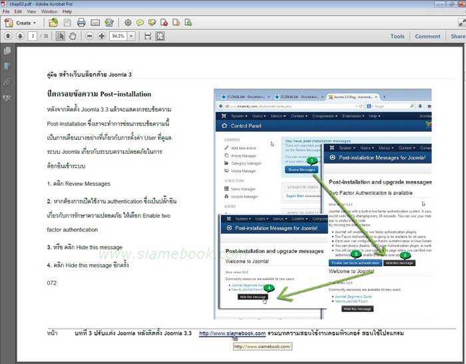The image size is (466, 364).
Task: Click the Save file floppy icon
Action: point(67,23)
